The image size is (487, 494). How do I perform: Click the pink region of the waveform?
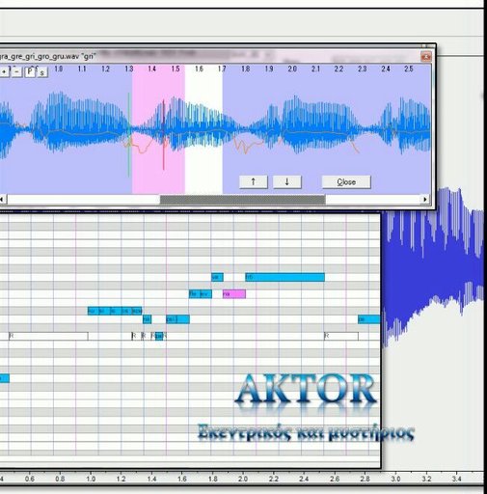(158, 128)
